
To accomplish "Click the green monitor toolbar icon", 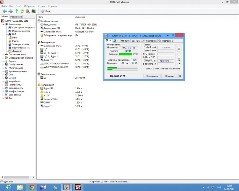I will [33, 11].
